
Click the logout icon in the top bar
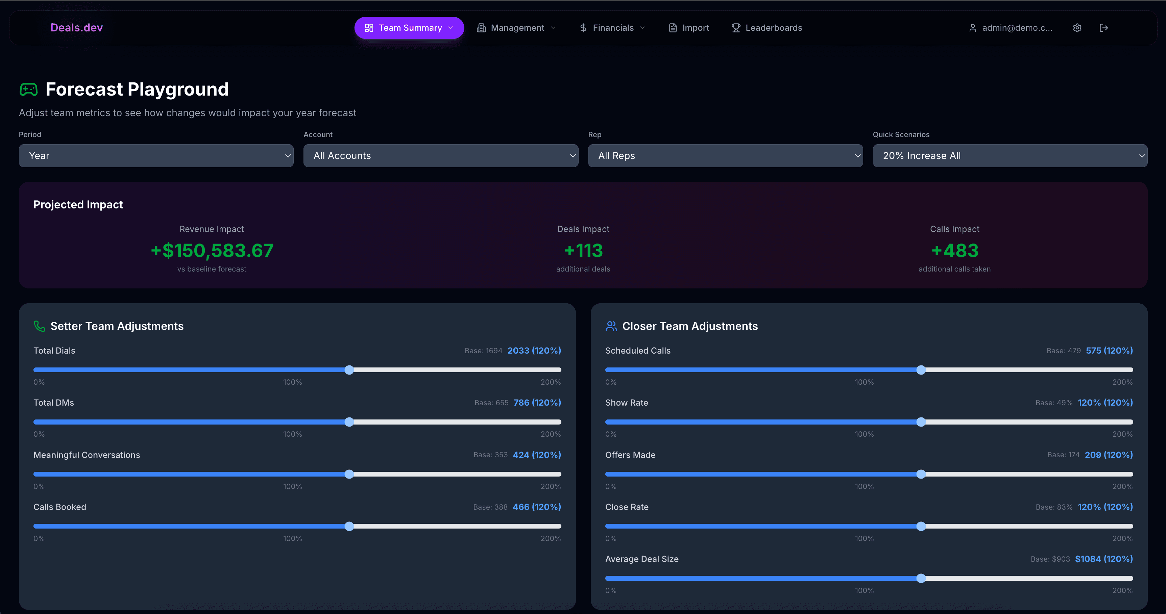tap(1103, 28)
